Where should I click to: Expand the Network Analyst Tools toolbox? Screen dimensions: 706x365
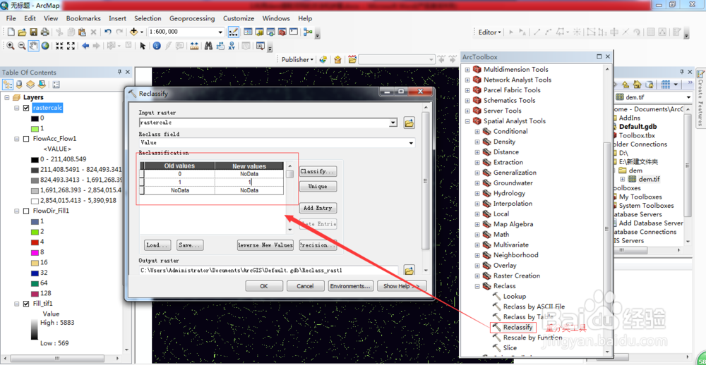tap(467, 80)
